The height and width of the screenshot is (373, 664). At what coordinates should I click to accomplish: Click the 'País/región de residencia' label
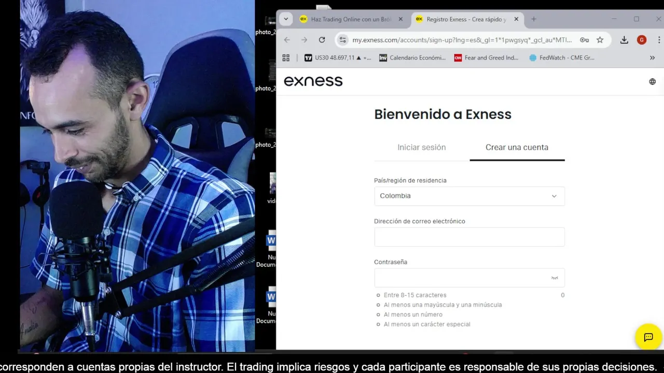pyautogui.click(x=410, y=180)
